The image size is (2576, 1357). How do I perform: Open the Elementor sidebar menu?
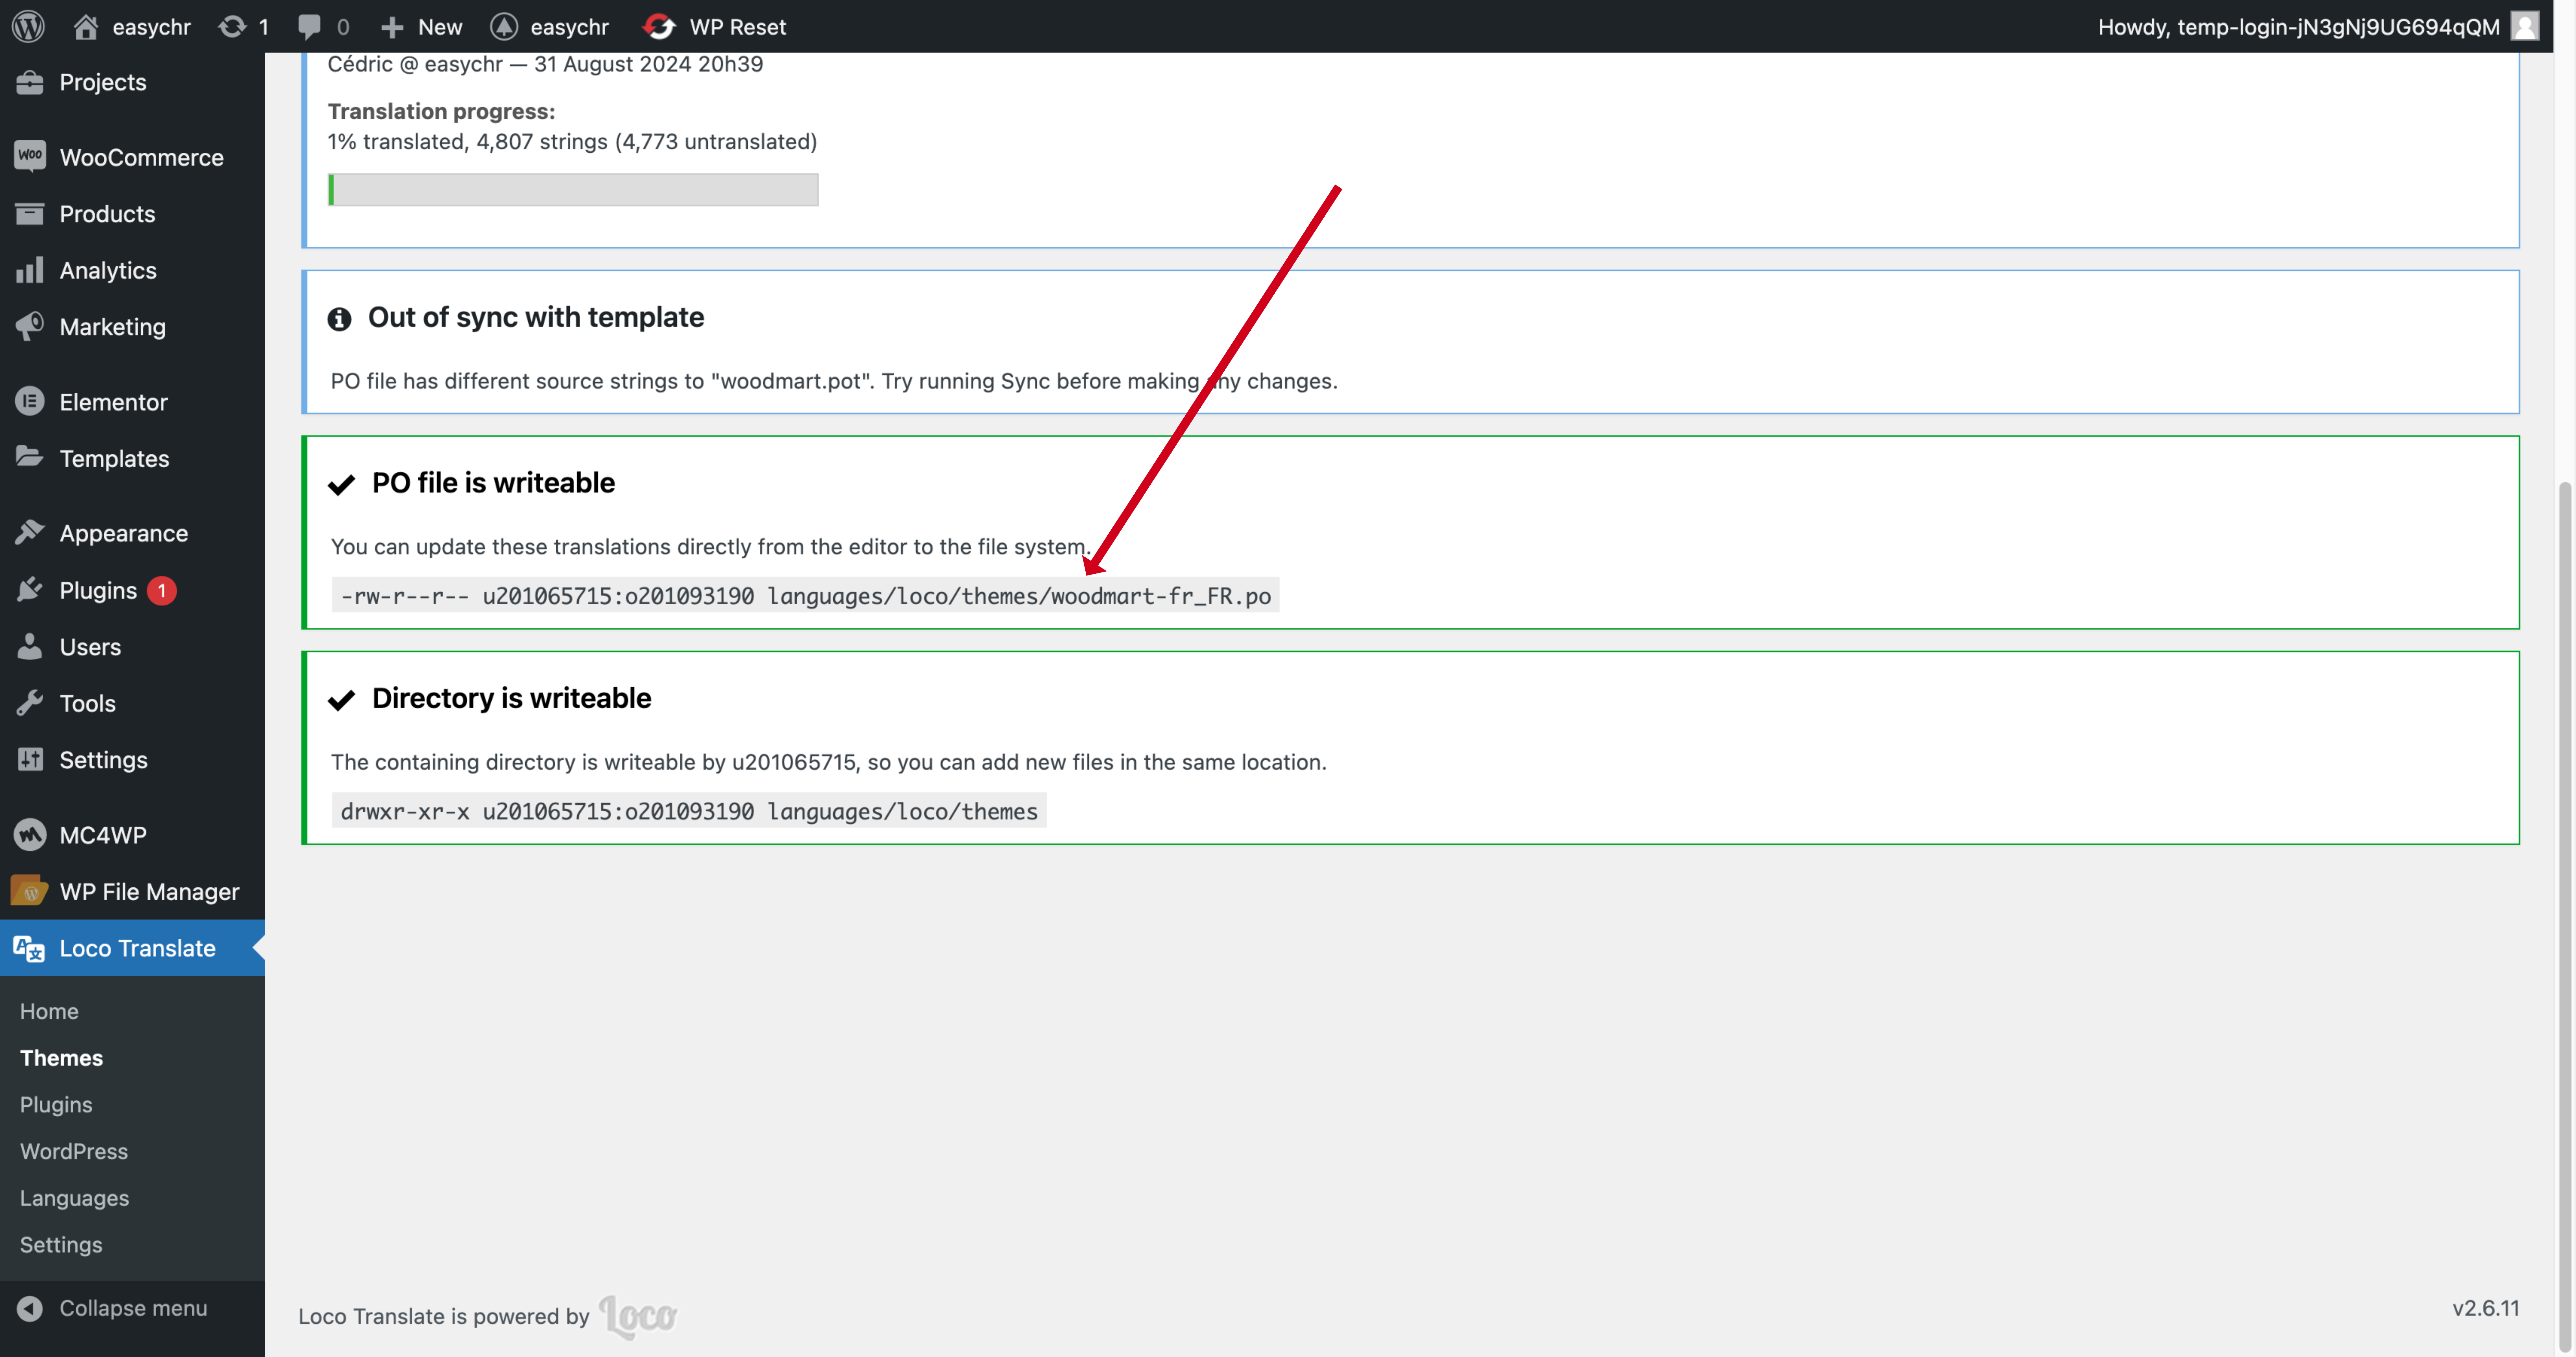pos(132,402)
